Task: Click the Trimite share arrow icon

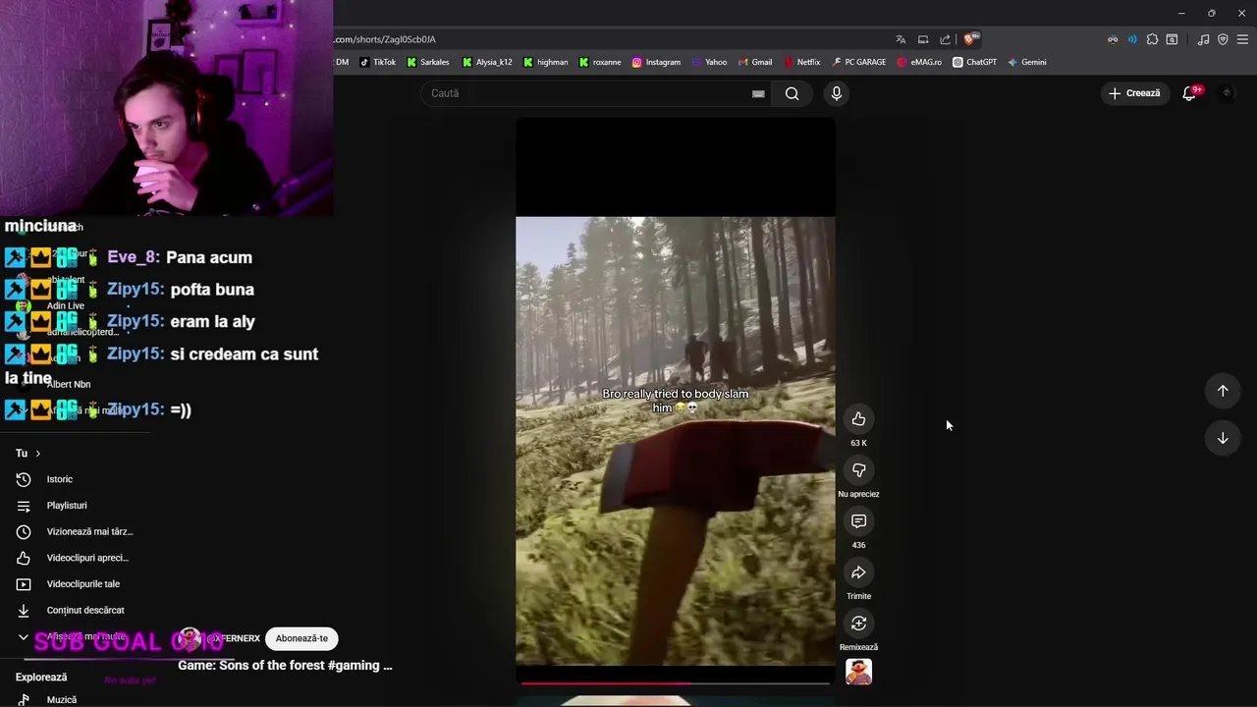Action: [858, 572]
